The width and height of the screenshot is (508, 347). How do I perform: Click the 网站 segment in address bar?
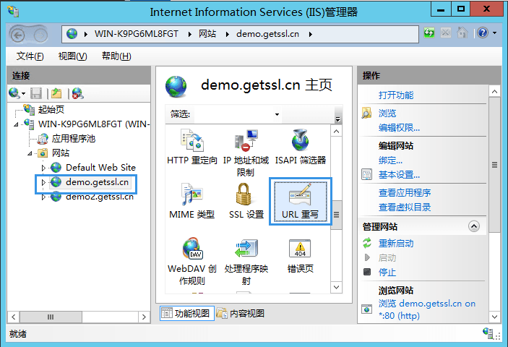point(207,34)
